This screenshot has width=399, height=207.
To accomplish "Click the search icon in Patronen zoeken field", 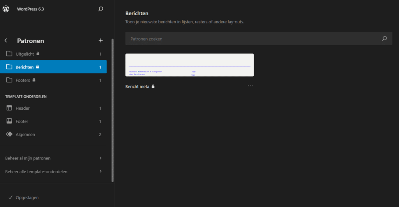I will (384, 39).
